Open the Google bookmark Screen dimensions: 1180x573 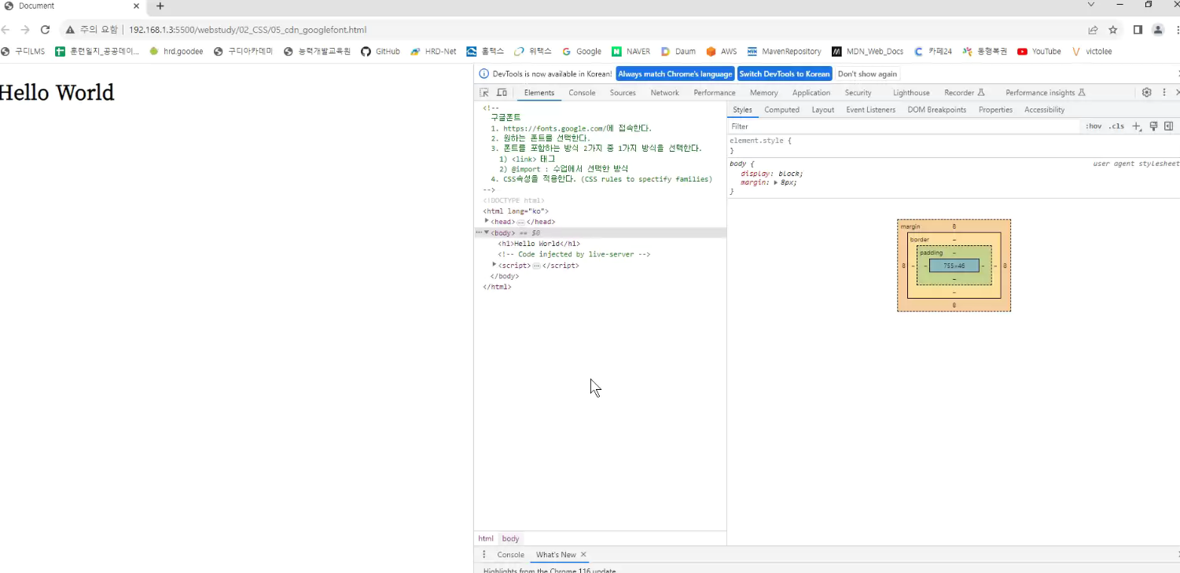coord(582,52)
